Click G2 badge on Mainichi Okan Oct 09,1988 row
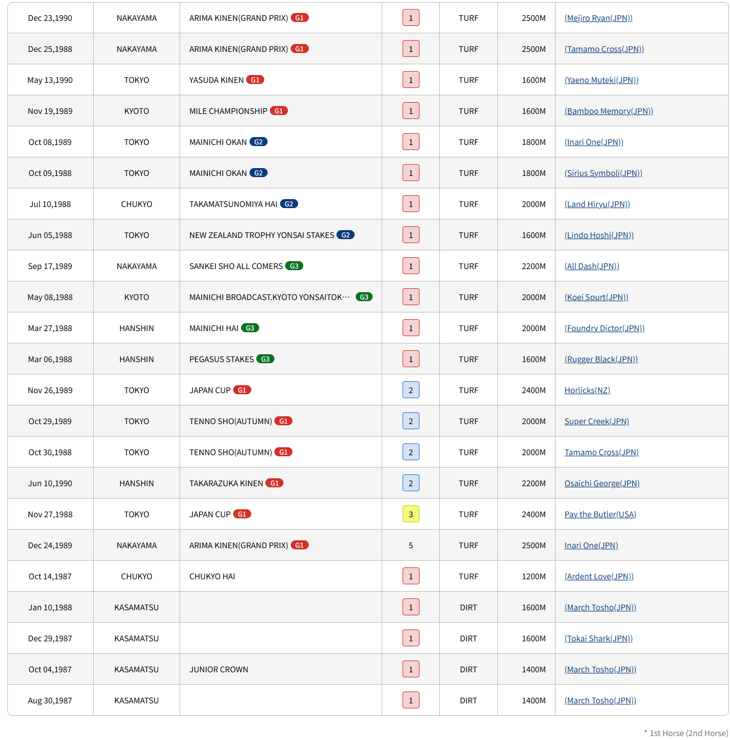730x740 pixels. click(259, 173)
